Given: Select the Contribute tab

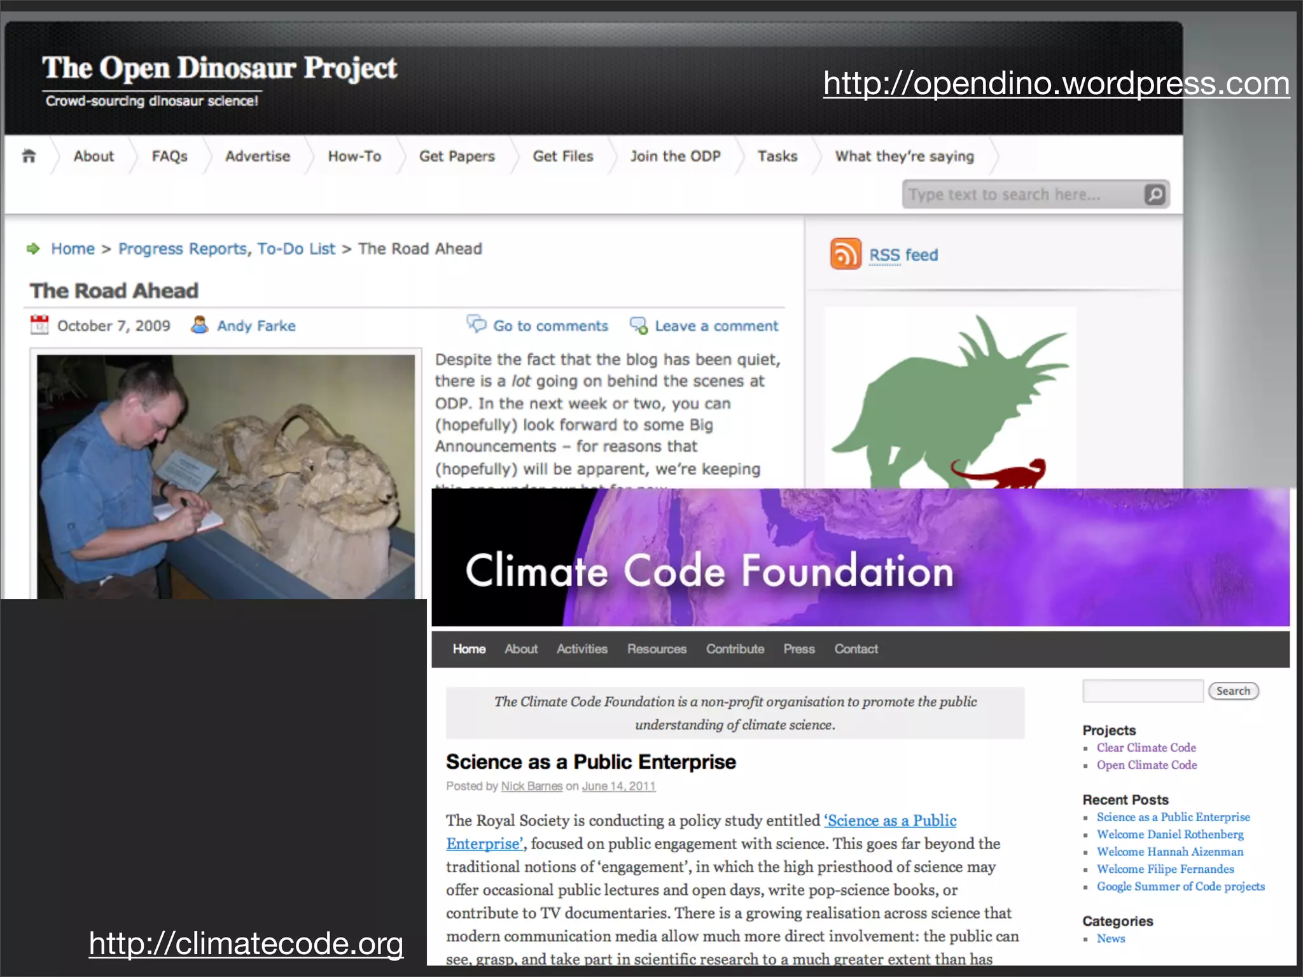Looking at the screenshot, I should click(735, 649).
